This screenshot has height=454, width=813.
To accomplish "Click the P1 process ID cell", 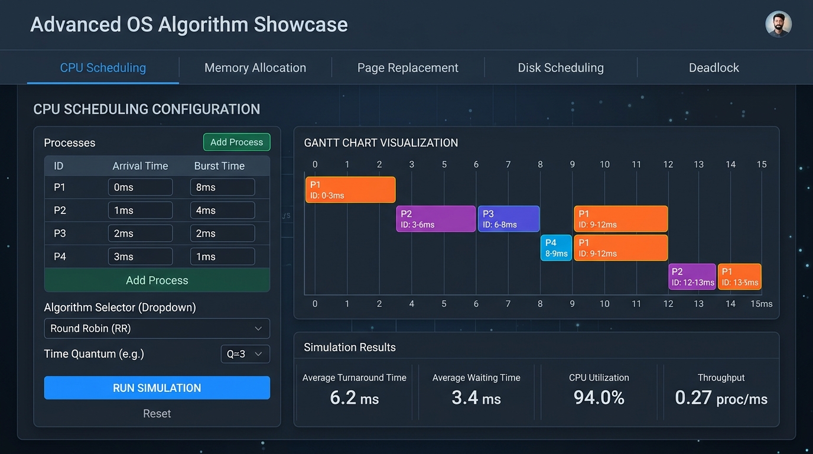I will pos(60,187).
